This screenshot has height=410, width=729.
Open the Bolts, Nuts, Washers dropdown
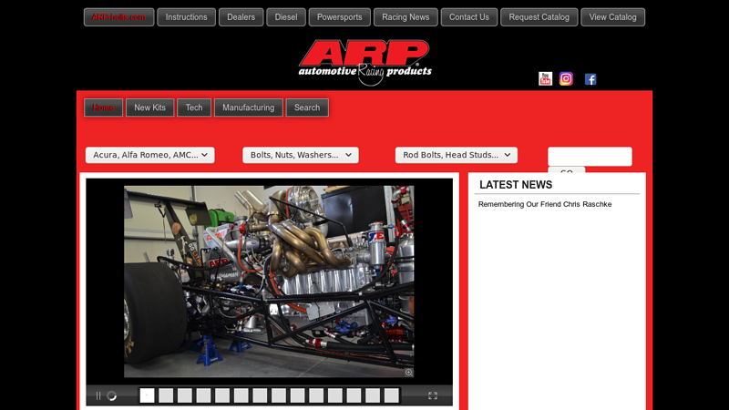301,155
